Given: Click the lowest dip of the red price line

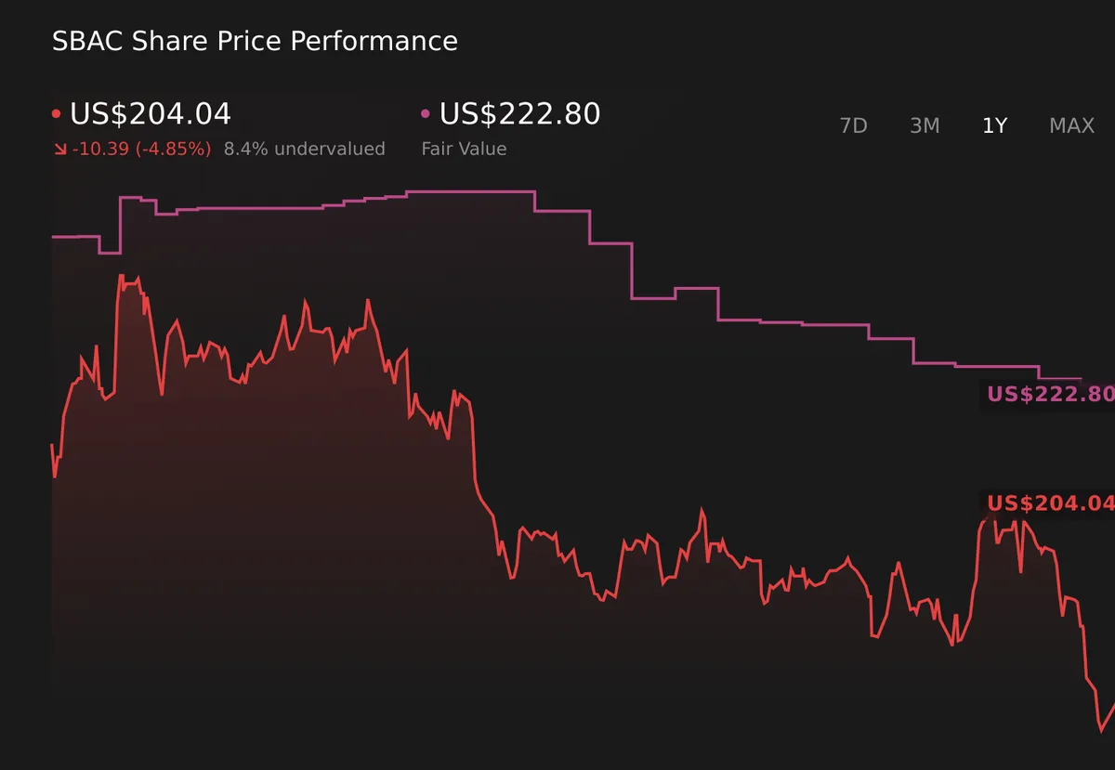Looking at the screenshot, I should [1099, 731].
